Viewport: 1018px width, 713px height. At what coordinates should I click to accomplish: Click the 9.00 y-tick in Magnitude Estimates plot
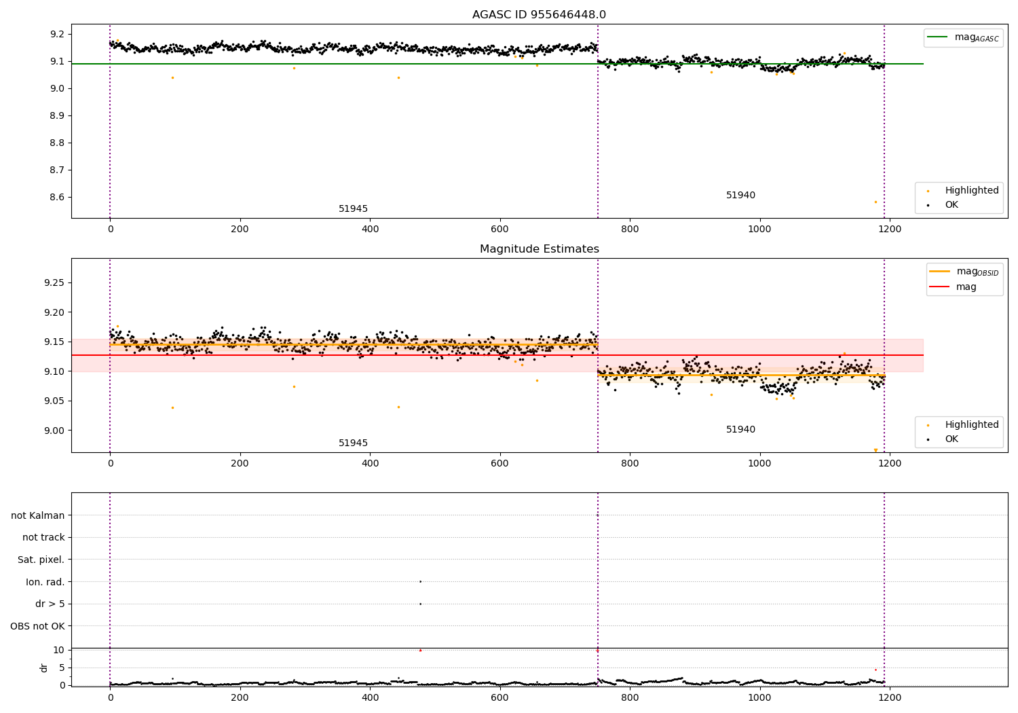[54, 431]
